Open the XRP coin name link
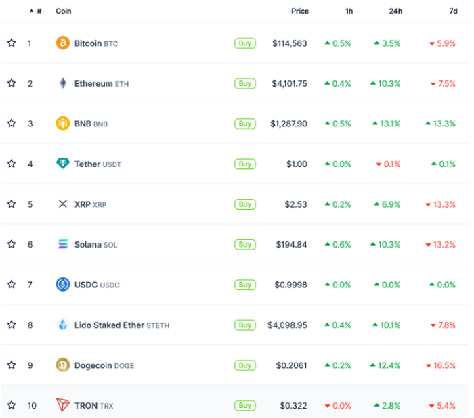Screen dimensions: 474x418 pyautogui.click(x=82, y=204)
